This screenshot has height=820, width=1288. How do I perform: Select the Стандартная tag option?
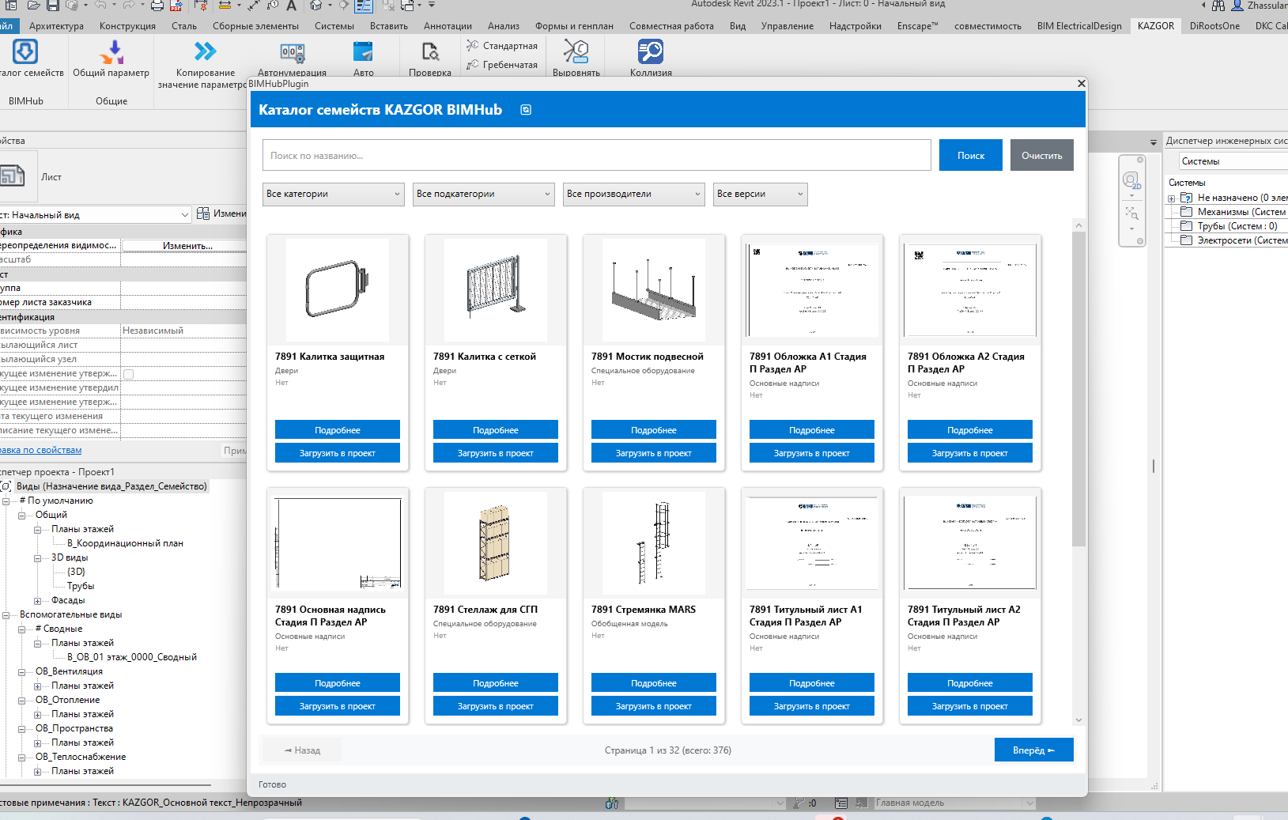click(x=502, y=46)
